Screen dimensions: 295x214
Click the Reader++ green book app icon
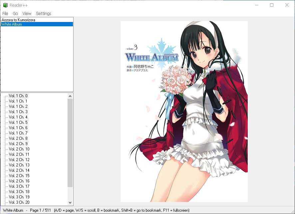(5, 5)
